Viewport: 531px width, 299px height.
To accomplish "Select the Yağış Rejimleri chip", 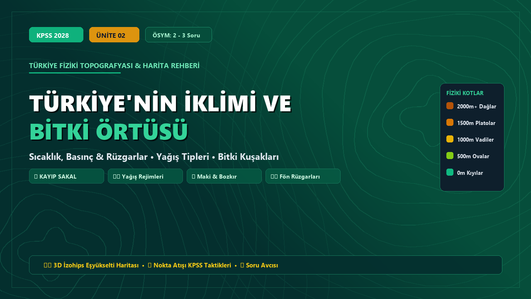I will click(145, 176).
